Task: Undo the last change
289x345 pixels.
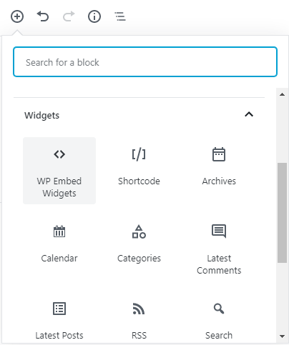Action: 43,16
